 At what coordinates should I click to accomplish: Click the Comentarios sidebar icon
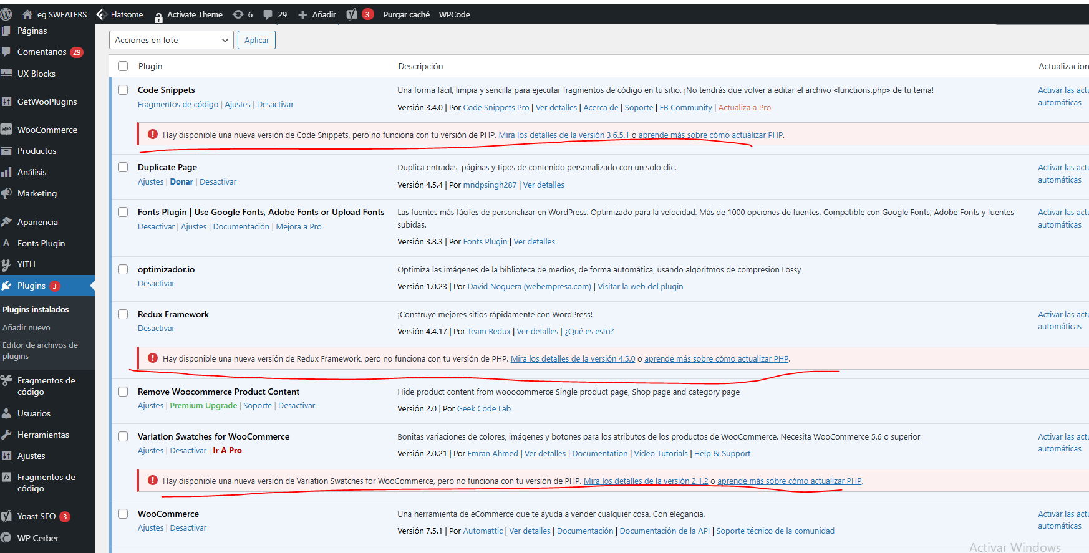pos(6,52)
